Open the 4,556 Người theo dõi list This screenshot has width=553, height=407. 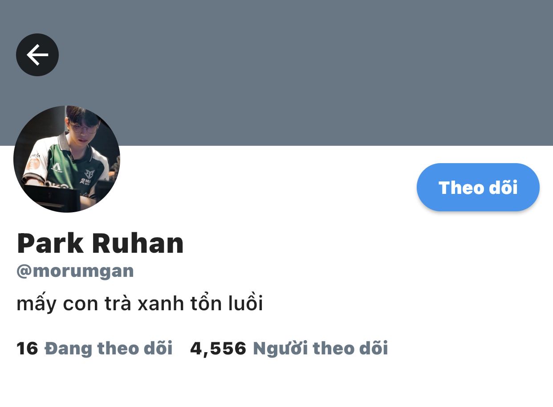[289, 348]
